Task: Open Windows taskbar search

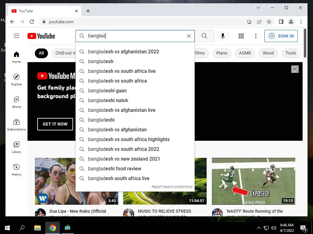Action: click(x=22, y=228)
